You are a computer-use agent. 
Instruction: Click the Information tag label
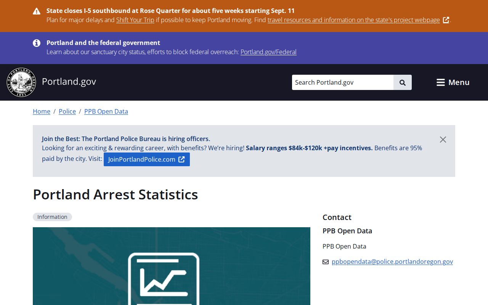coord(52,217)
